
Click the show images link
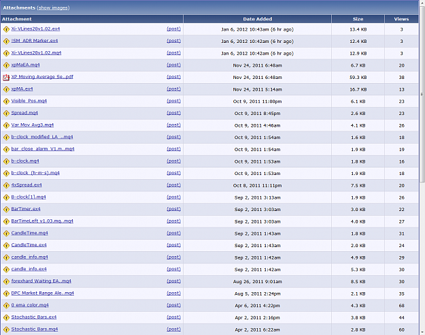click(53, 8)
